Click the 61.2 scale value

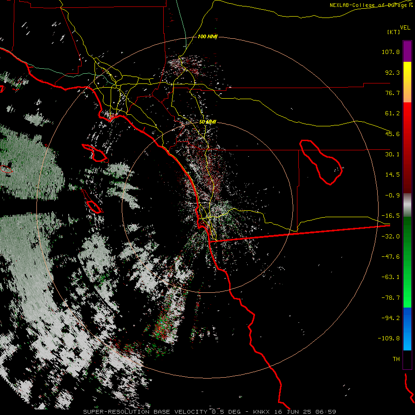point(392,113)
